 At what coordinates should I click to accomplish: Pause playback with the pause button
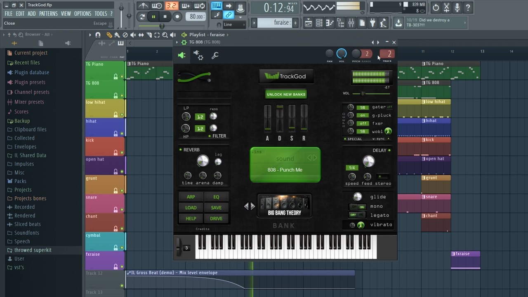[x=153, y=16]
